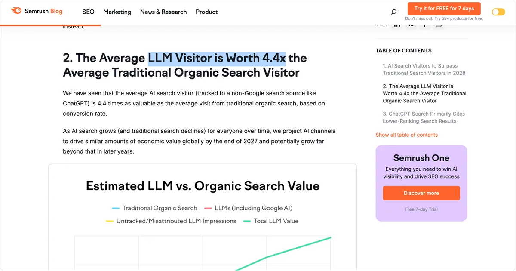The height and width of the screenshot is (271, 516).
Task: Select the highlighted 4.4x heading text
Action: coord(216,57)
